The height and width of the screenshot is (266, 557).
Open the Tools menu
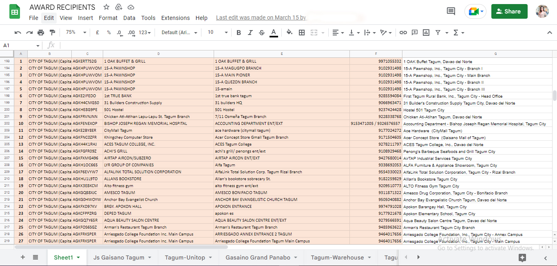click(x=148, y=18)
